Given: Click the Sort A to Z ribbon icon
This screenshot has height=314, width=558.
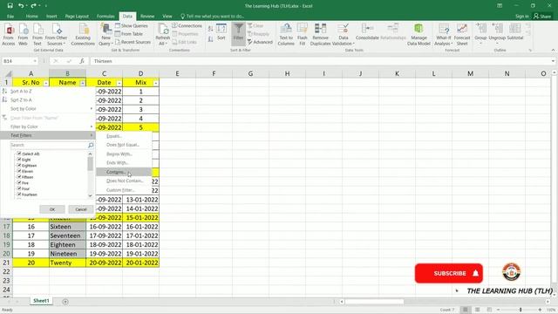Looking at the screenshot, I should coord(211,29).
